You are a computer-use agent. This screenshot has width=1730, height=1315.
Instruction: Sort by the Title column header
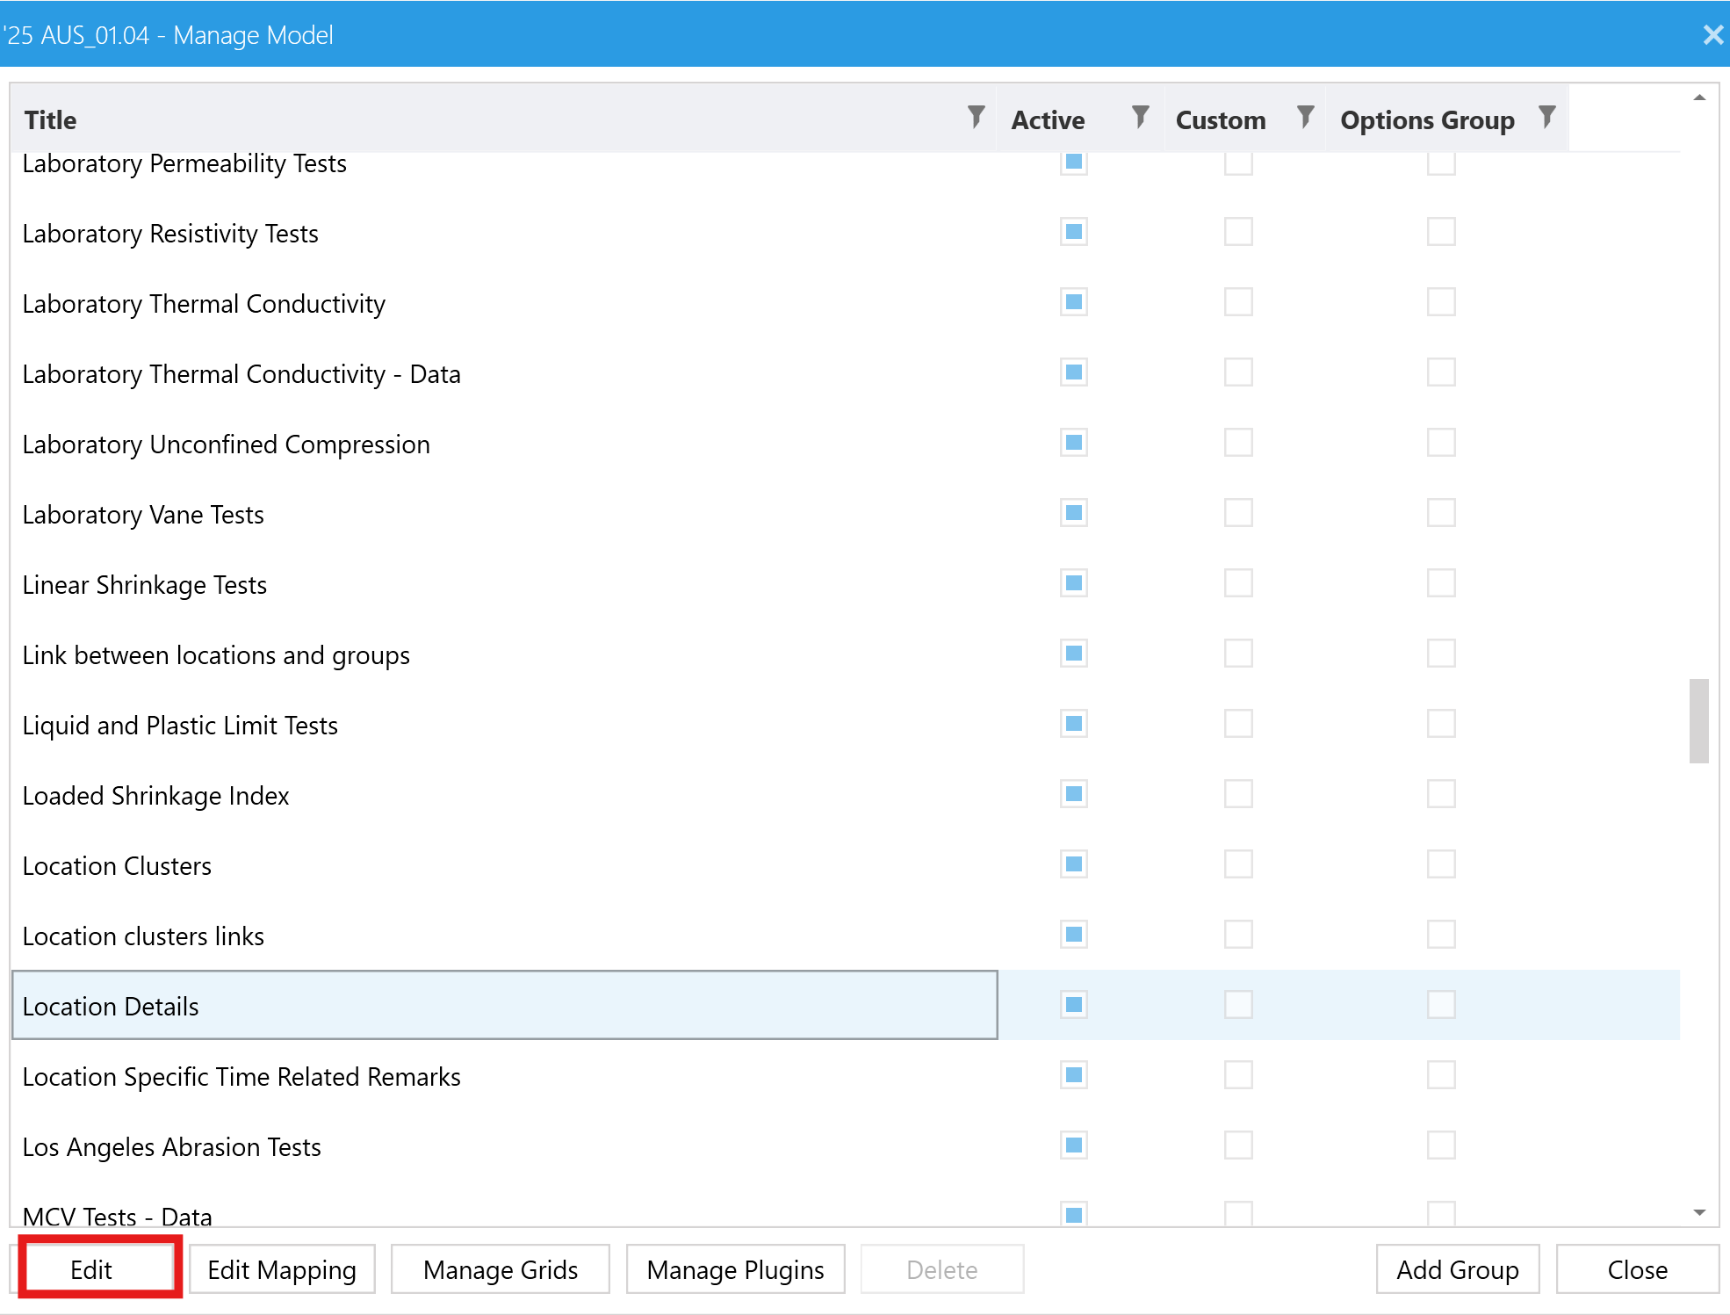[51, 119]
